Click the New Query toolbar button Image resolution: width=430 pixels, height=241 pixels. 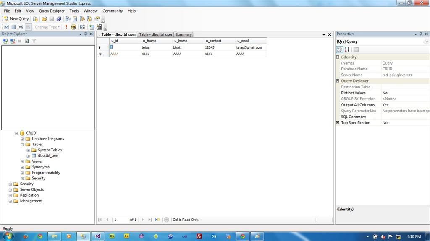point(16,19)
